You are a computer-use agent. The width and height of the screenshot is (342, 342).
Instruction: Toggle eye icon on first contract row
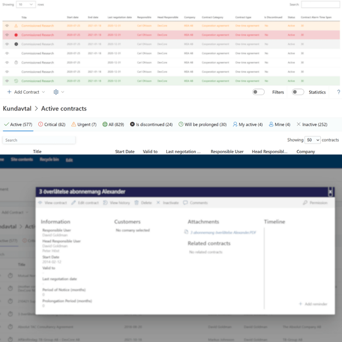point(7,26)
